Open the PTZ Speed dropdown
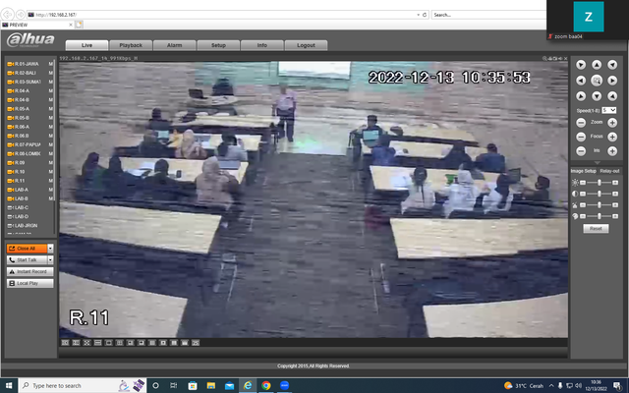This screenshot has width=629, height=393. point(608,110)
